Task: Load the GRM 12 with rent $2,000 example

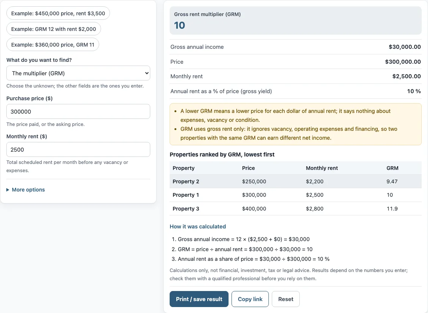Action: pyautogui.click(x=54, y=29)
